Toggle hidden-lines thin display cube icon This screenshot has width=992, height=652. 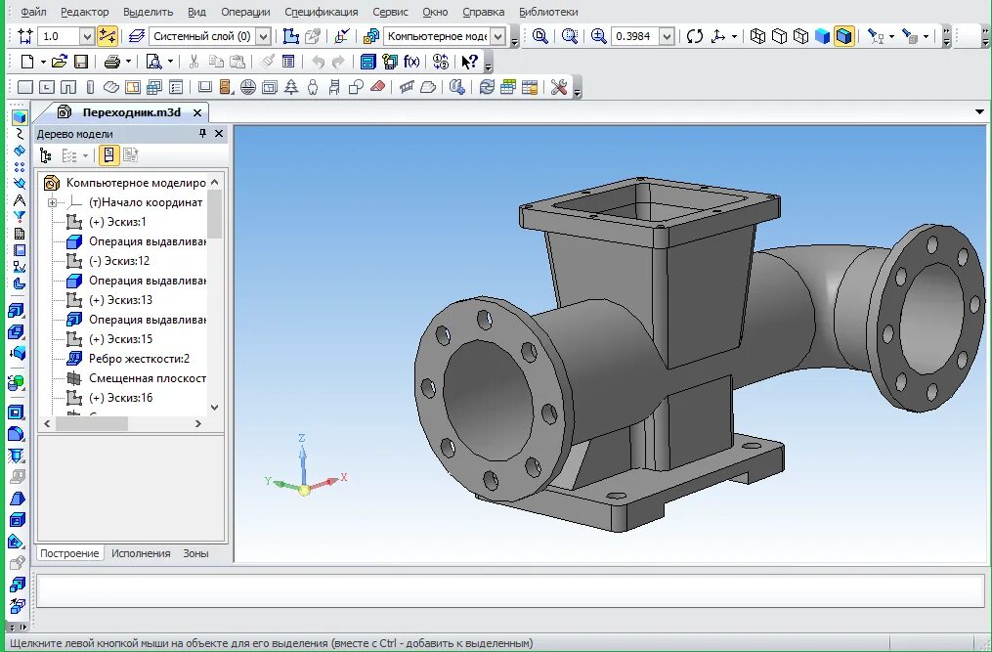click(x=800, y=36)
